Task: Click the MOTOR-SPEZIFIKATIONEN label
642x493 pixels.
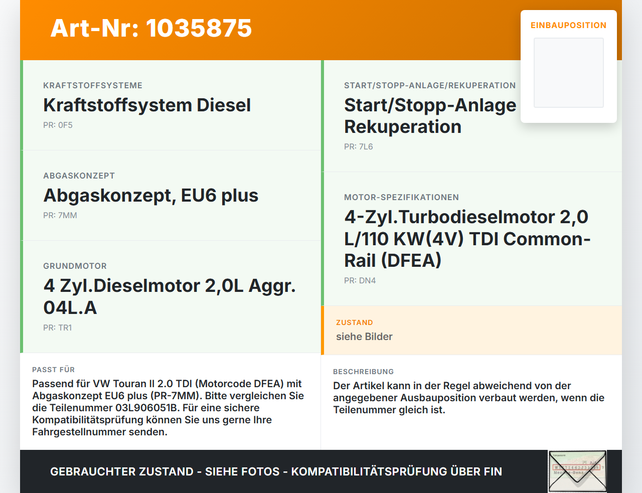Action: [401, 197]
